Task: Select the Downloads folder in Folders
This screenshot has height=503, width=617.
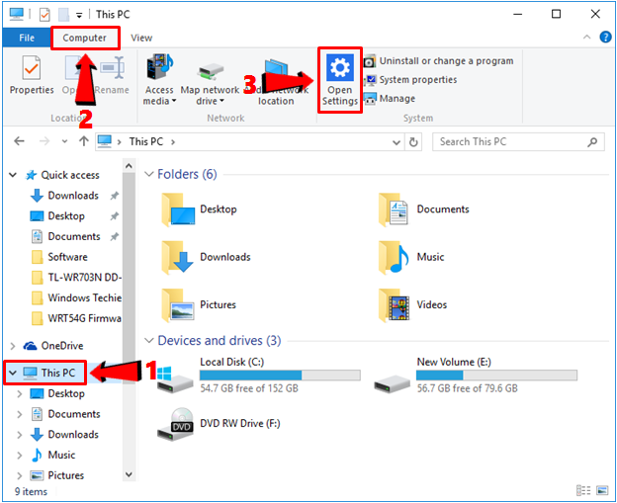Action: [207, 258]
